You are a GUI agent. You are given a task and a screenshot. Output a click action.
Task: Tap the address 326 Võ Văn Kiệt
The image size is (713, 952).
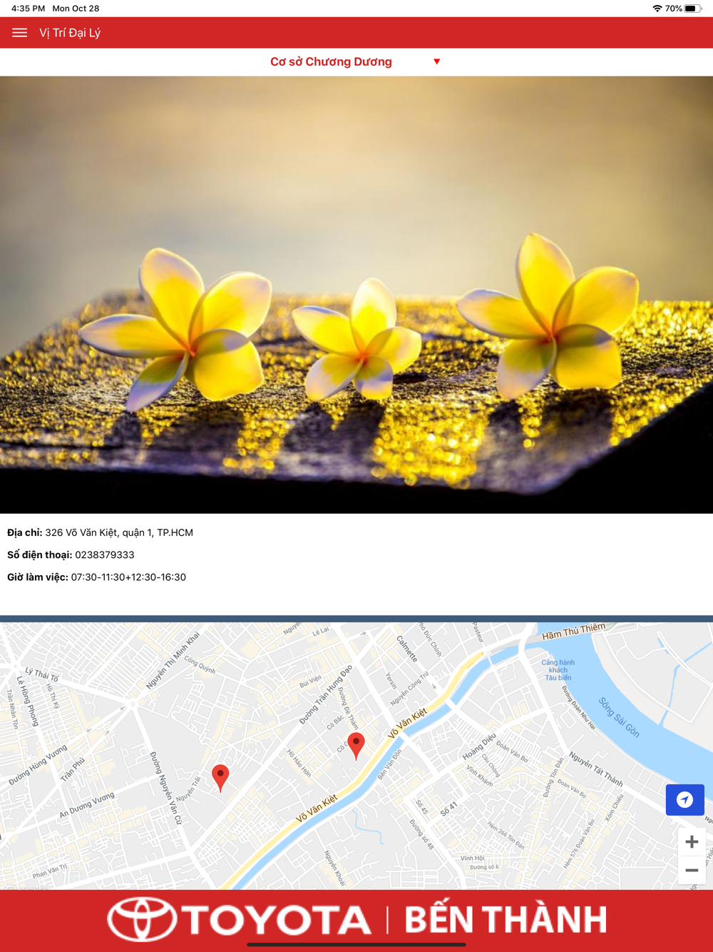pyautogui.click(x=119, y=532)
